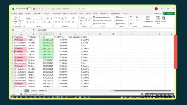Open the Archivo tab
187x105 pixels.
pos(14,14)
